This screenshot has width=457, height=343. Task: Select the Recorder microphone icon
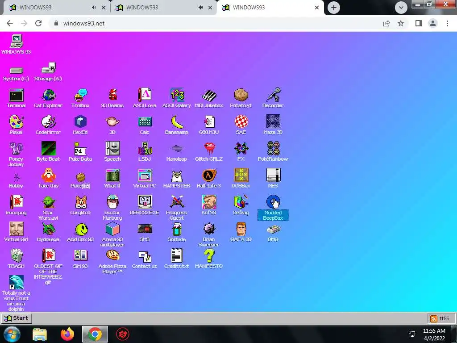(x=273, y=95)
